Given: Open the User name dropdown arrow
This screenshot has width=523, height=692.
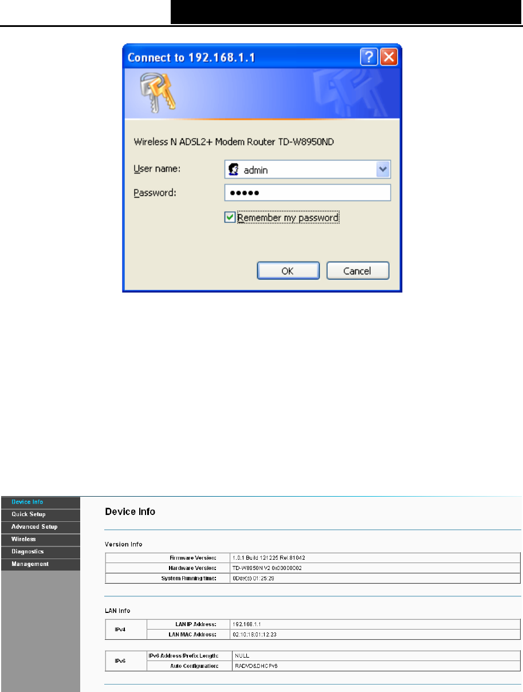Looking at the screenshot, I should pyautogui.click(x=384, y=170).
